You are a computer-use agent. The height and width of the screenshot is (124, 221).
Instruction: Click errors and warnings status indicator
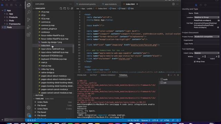tap(31, 120)
